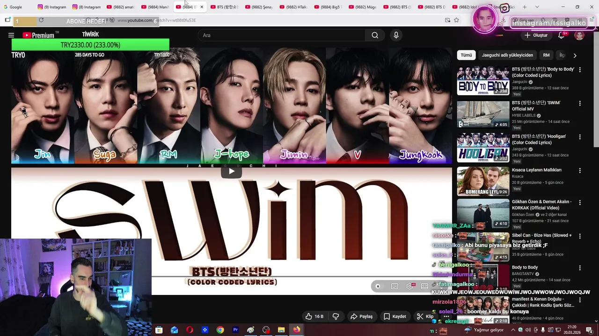Screen dimensions: 599x336
Task: Open File Explorer folder on taskbar
Action: pos(281,330)
